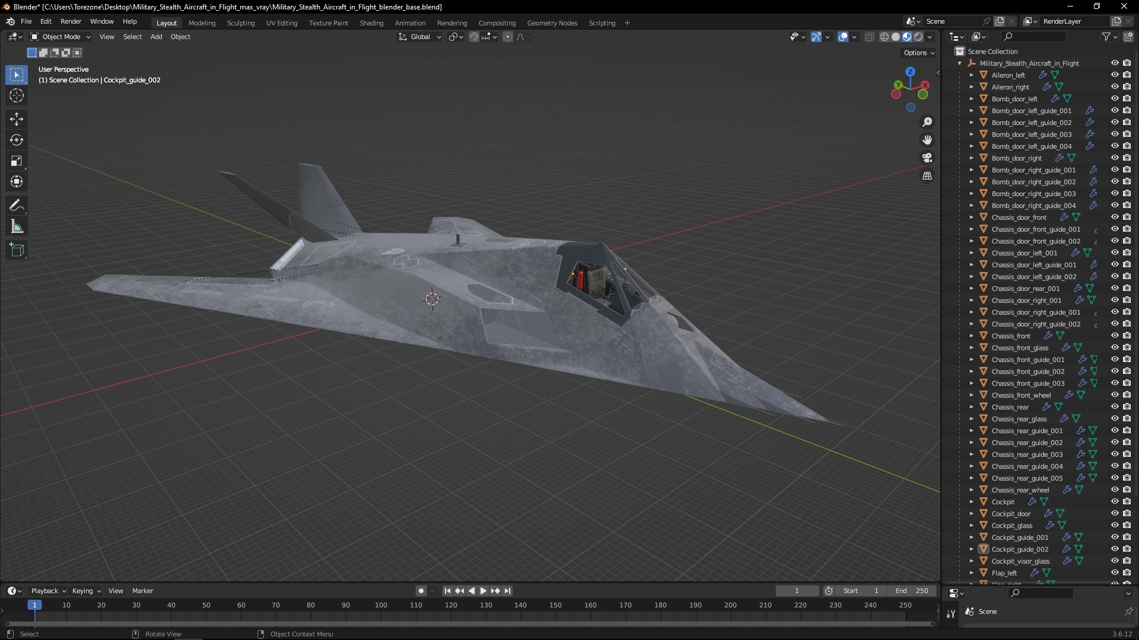The height and width of the screenshot is (640, 1139).
Task: Toggle the camera view icon
Action: coord(927,158)
